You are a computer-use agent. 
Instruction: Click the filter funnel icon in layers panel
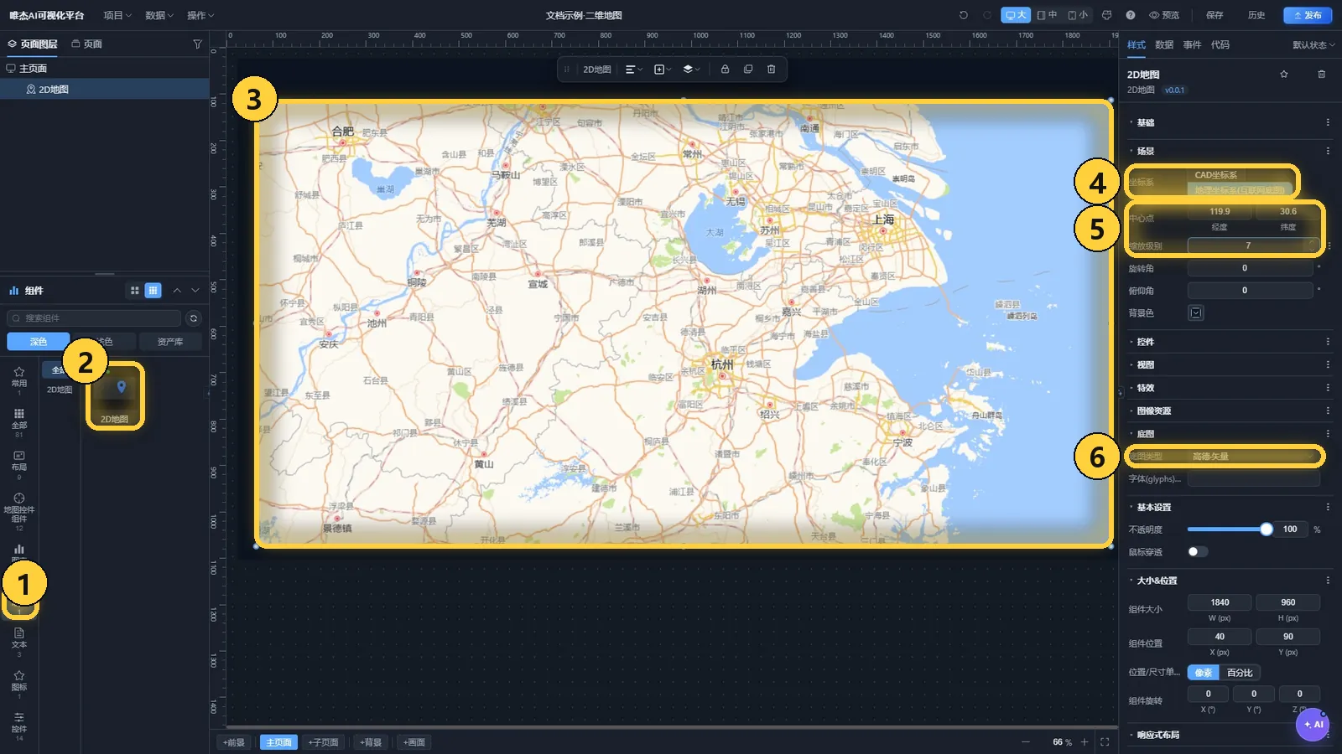click(x=197, y=44)
